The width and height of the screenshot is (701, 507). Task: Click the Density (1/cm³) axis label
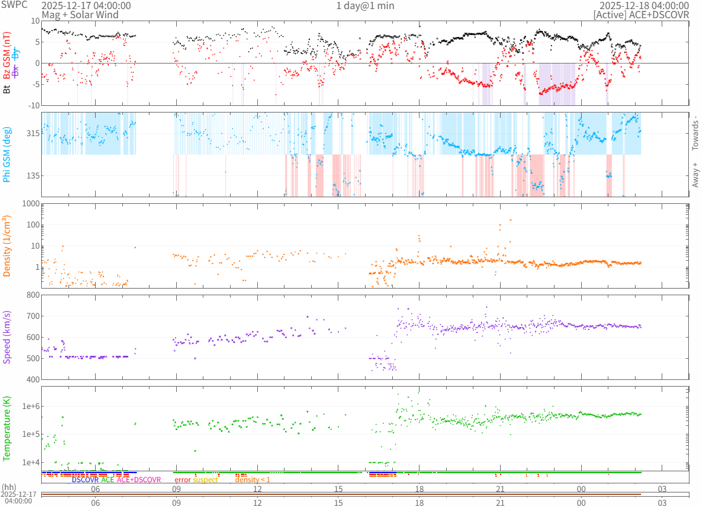point(7,246)
